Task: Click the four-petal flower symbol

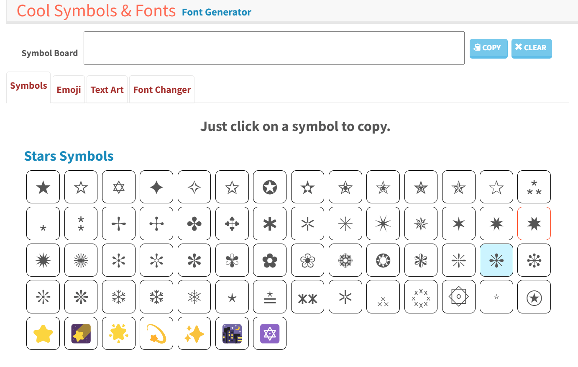Action: [x=194, y=223]
